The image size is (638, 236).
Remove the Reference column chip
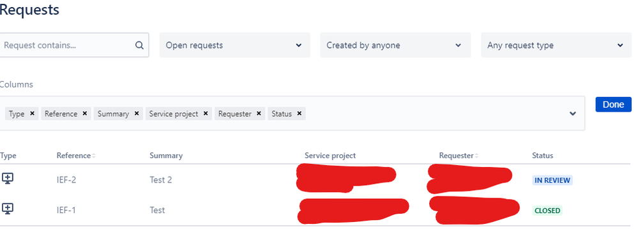pyautogui.click(x=85, y=114)
